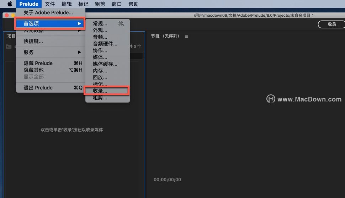
Task: Open 粗剪... preferences in submenu
Action: 108,98
